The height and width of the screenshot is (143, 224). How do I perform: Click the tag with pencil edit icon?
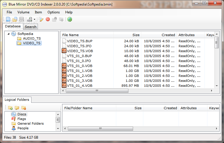41,19
